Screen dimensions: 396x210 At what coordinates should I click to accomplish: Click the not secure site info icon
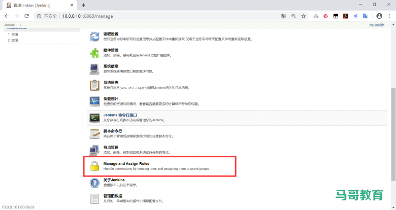tap(39, 16)
